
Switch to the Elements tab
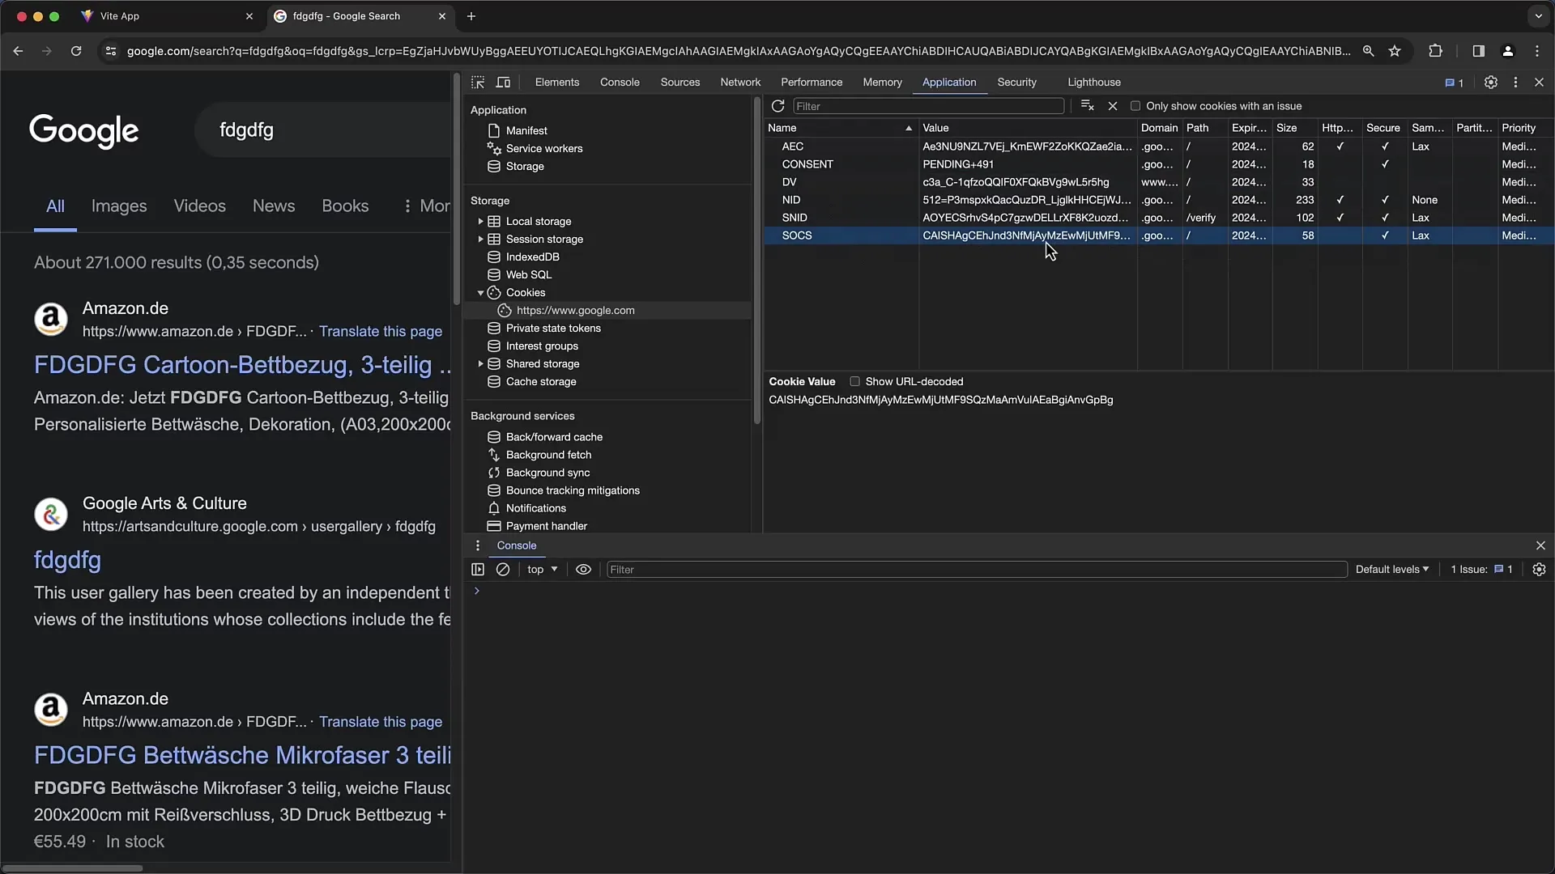coord(557,83)
